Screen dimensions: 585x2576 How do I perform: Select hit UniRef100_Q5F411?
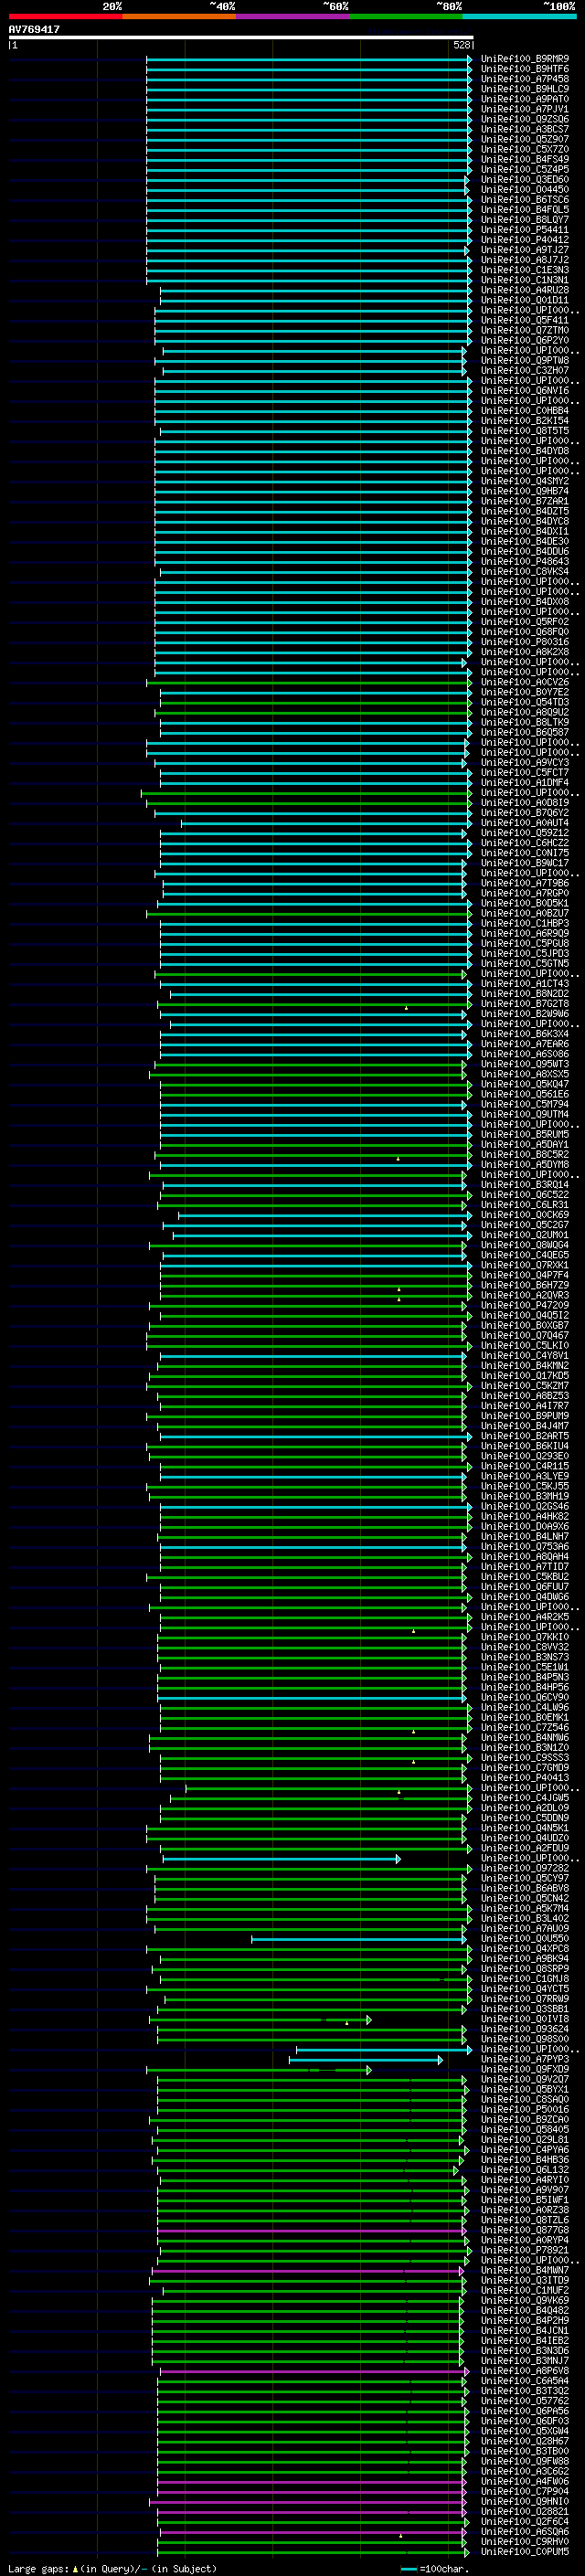point(525,320)
